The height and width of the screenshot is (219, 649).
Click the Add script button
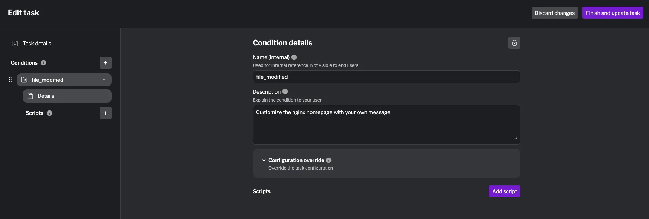point(504,191)
